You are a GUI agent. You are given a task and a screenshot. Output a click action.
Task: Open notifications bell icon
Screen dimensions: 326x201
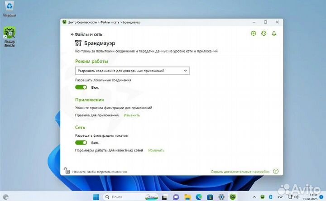(x=274, y=33)
